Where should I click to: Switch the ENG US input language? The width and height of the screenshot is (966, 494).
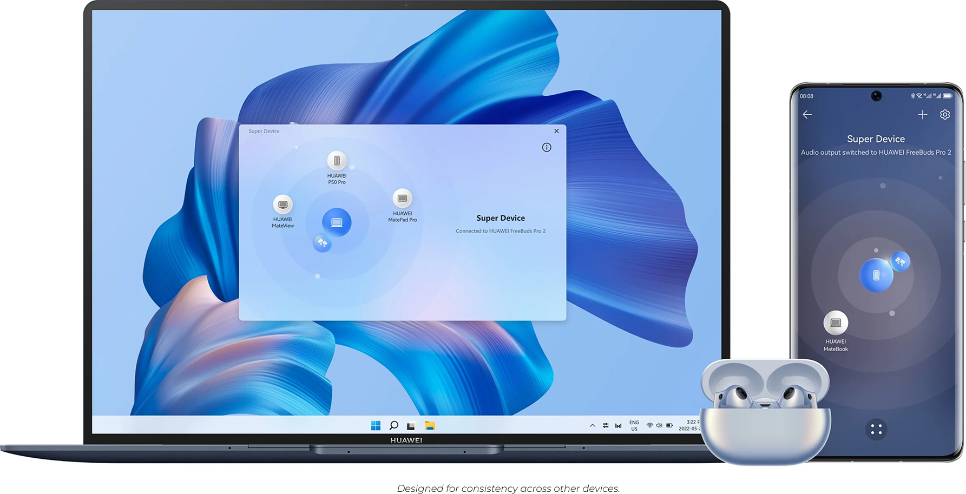coord(634,426)
